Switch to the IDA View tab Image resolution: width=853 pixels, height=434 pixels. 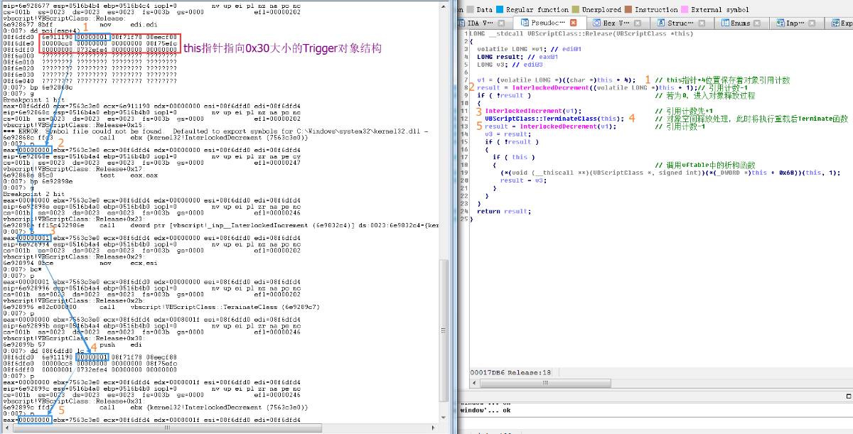[485, 23]
